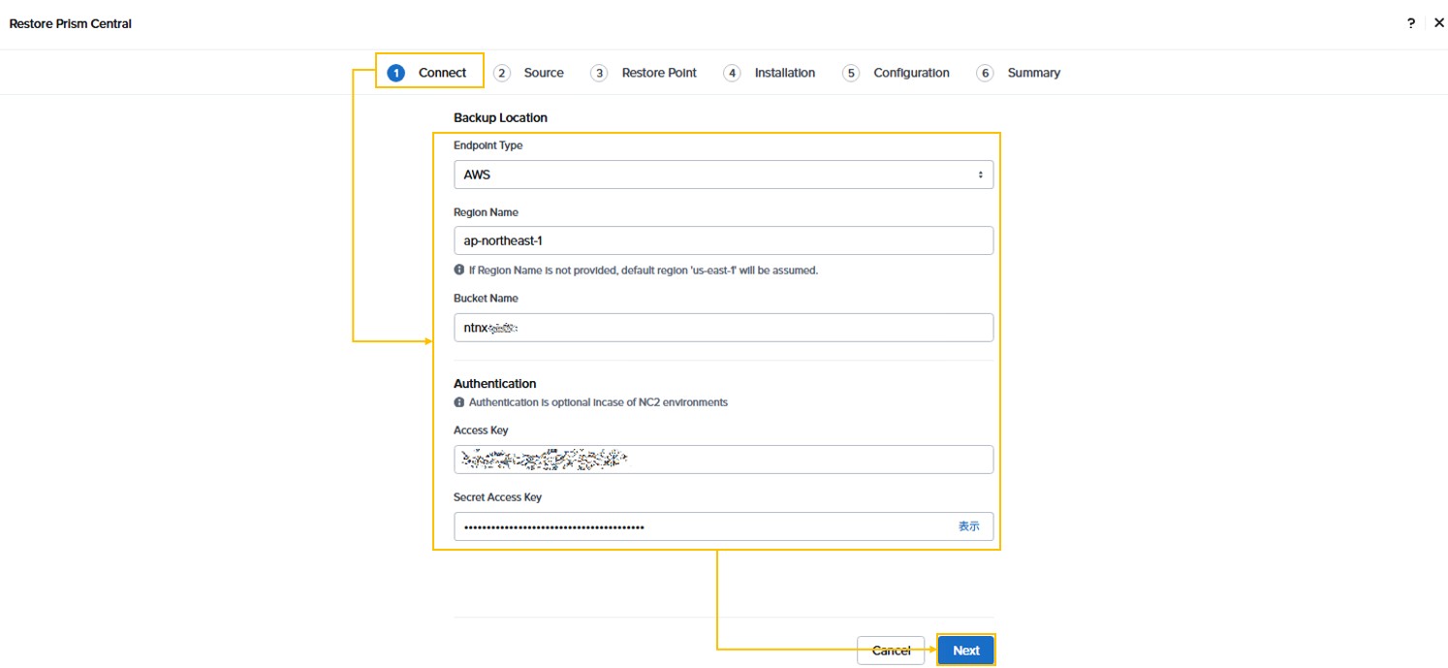
Task: Jump to the Installation step
Action: 784,73
